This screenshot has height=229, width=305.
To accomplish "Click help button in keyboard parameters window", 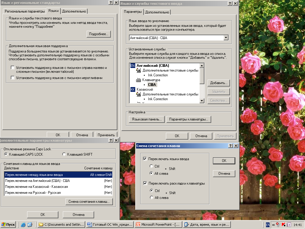I will pyautogui.click(x=111, y=140).
